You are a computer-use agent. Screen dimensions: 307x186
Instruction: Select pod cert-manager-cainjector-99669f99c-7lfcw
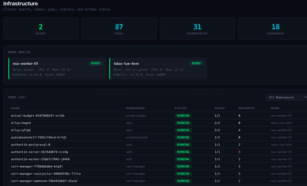[46, 174]
